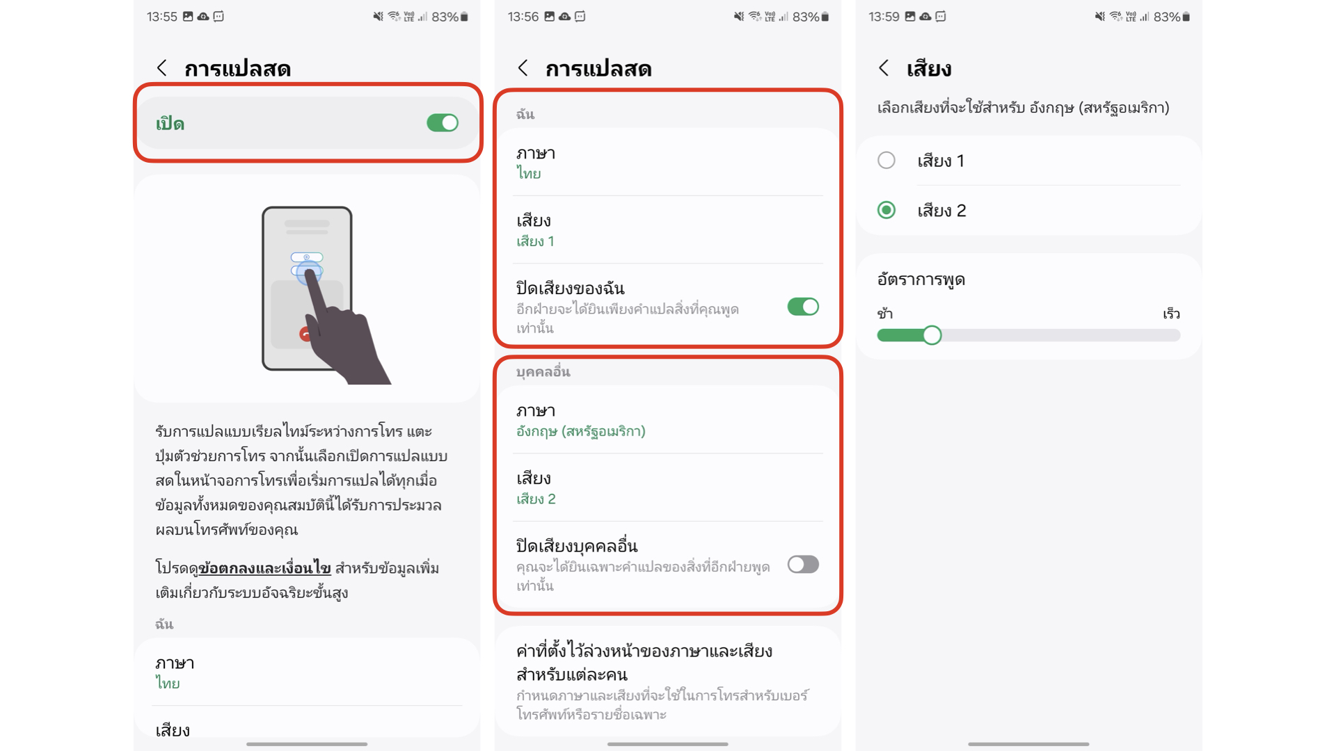Screen dimensions: 1336x751
Task: Tap battery icon on the right phone
Action: [1186, 17]
